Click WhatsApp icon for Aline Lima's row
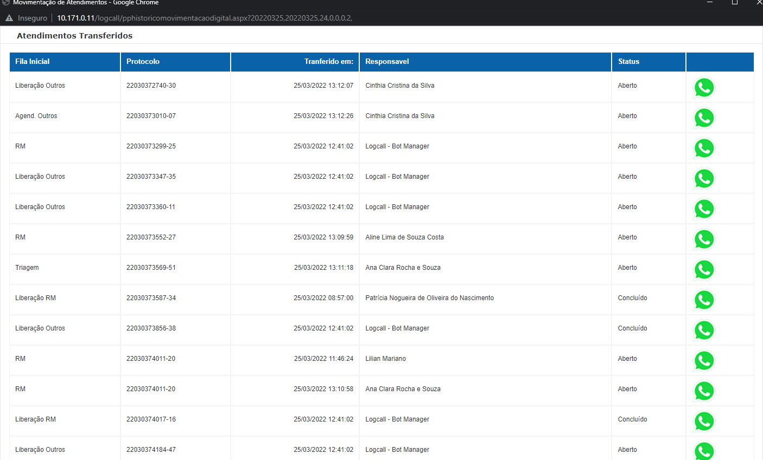 pyautogui.click(x=704, y=239)
